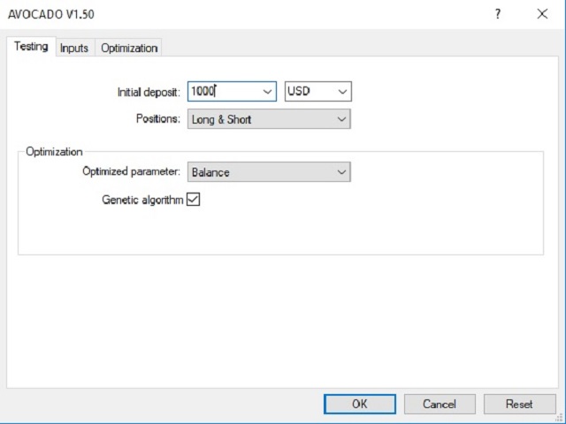
Task: Switch to the Inputs tab
Action: tap(74, 48)
